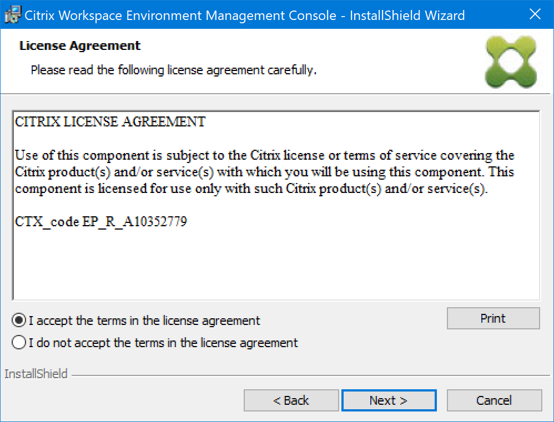Click the window title bar text
This screenshot has height=422, width=554.
click(244, 15)
